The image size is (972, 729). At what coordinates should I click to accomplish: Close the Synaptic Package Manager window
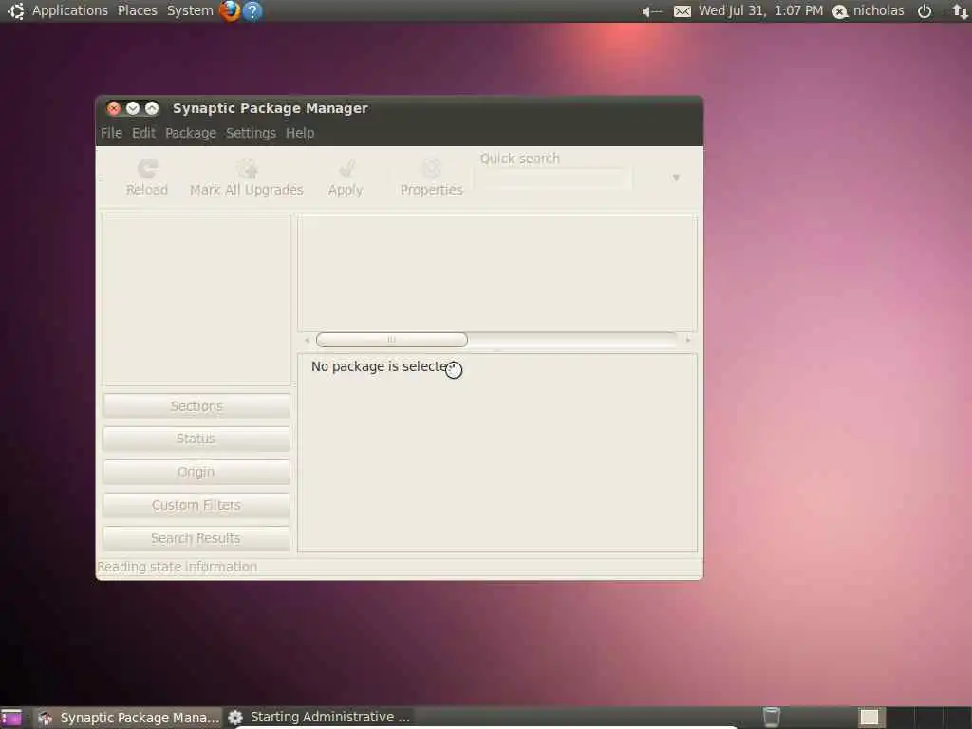click(114, 108)
